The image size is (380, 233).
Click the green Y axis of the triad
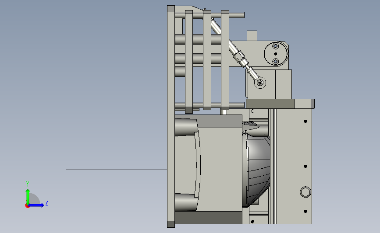coord(28,197)
